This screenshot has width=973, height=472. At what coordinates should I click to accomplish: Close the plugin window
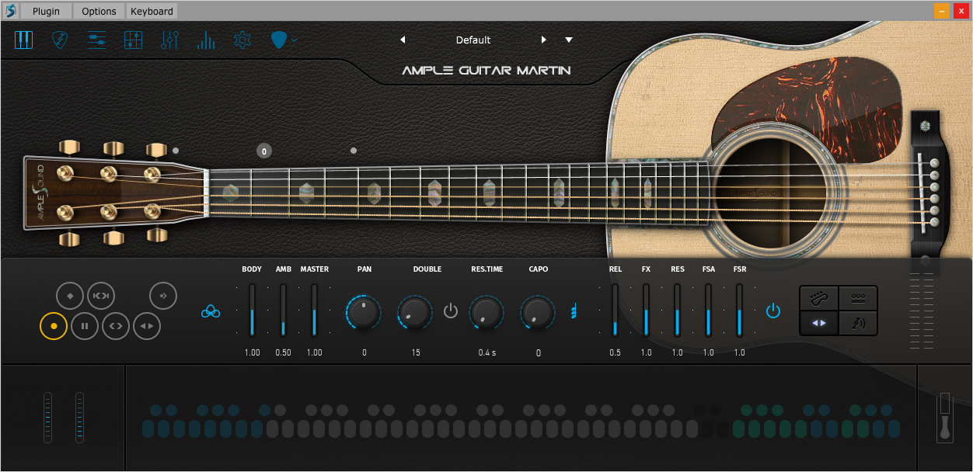click(x=961, y=11)
